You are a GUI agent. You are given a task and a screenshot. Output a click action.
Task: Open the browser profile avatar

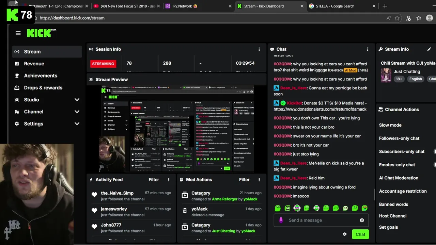tap(430, 18)
